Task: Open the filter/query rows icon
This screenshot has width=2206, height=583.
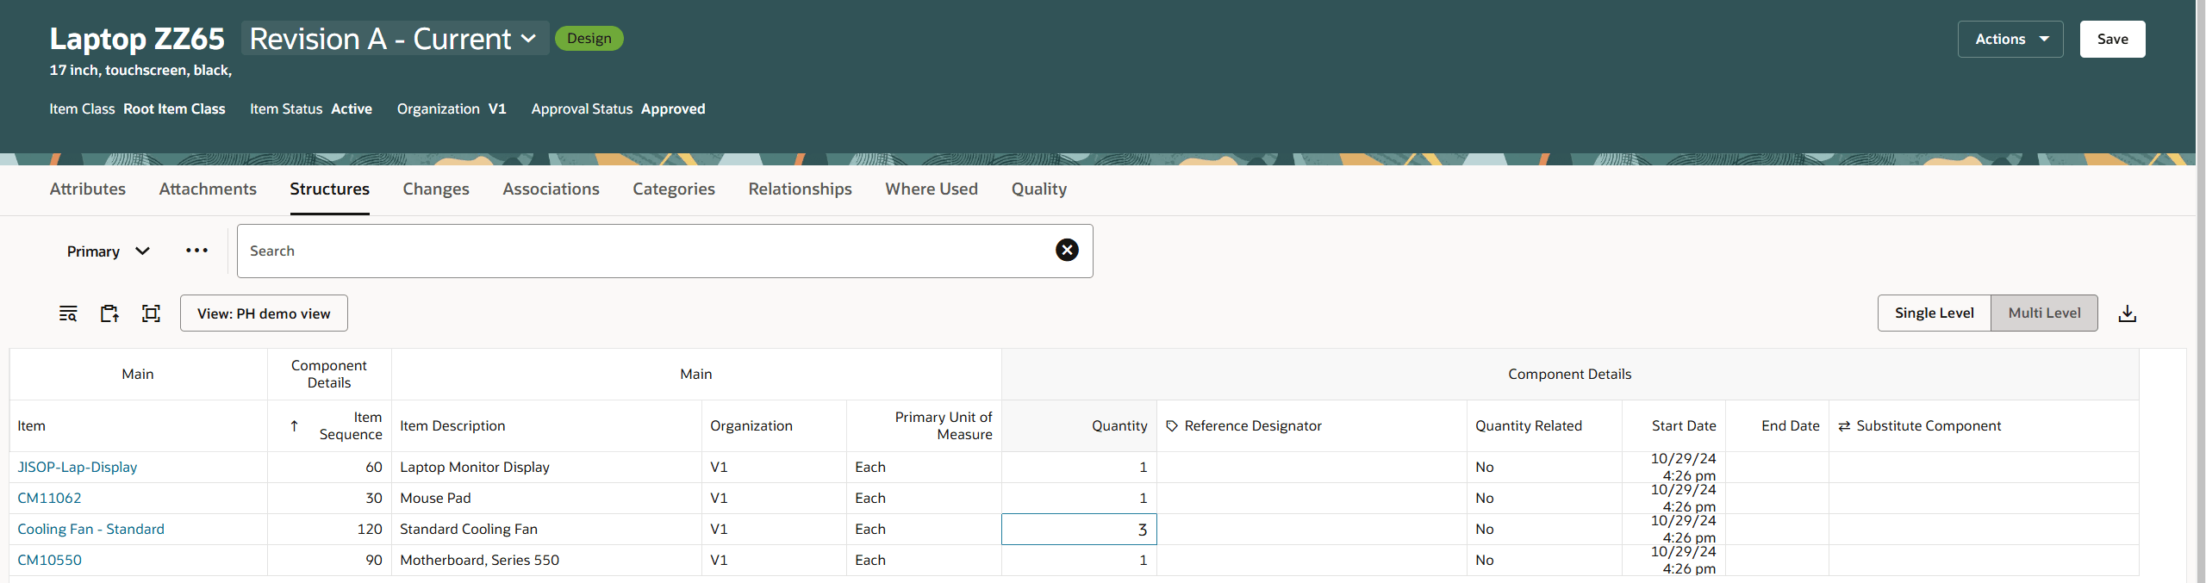Action: (68, 313)
